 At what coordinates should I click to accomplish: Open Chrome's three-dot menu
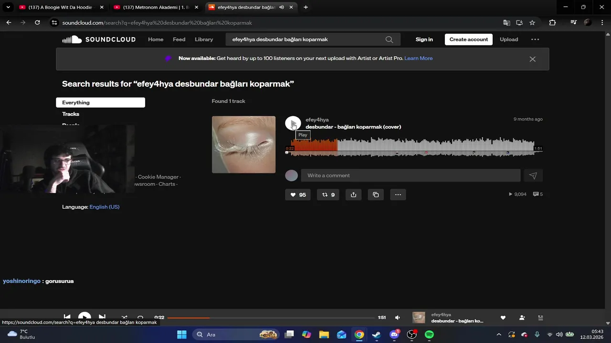tap(601, 22)
